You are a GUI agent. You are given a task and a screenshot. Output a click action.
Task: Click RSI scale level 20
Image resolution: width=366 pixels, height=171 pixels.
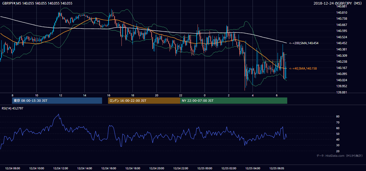338,151
